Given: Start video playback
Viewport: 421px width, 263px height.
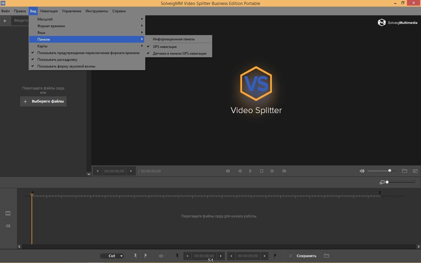Looking at the screenshot, I should pyautogui.click(x=250, y=171).
